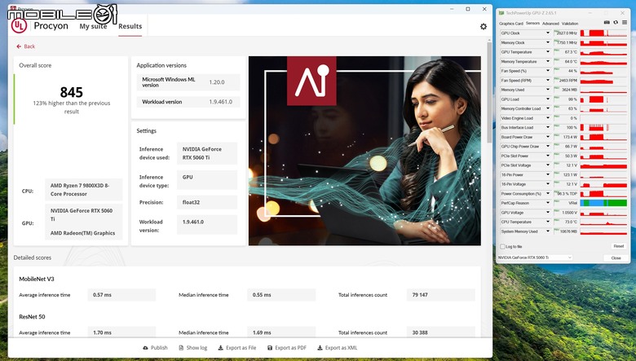Click the Export as PDF save icon
This screenshot has height=361, width=636.
click(x=270, y=348)
